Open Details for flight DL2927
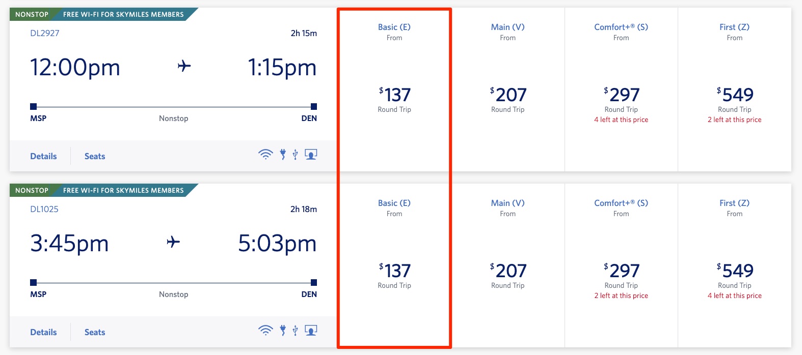This screenshot has height=355, width=802. point(43,156)
